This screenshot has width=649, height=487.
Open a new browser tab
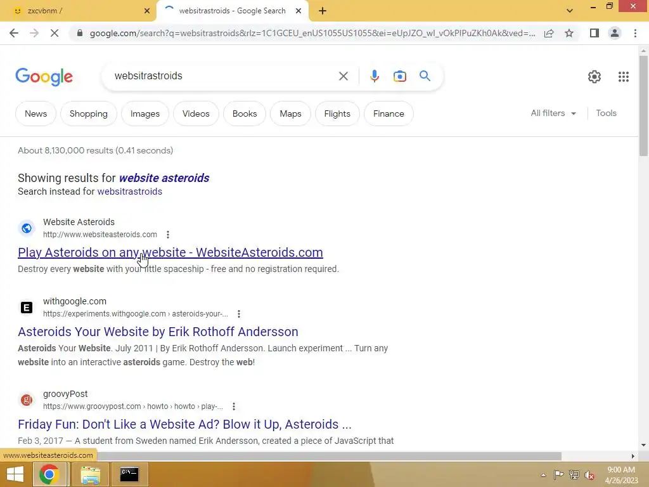323,11
